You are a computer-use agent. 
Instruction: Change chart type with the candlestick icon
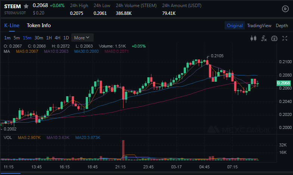[x=254, y=38]
